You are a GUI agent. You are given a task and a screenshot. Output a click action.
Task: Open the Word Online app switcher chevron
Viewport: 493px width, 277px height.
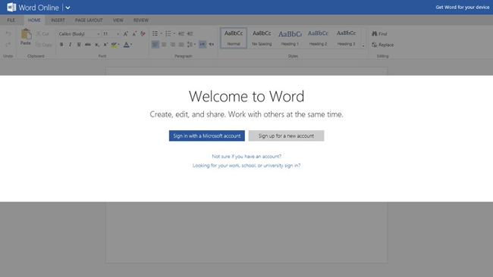(68, 8)
